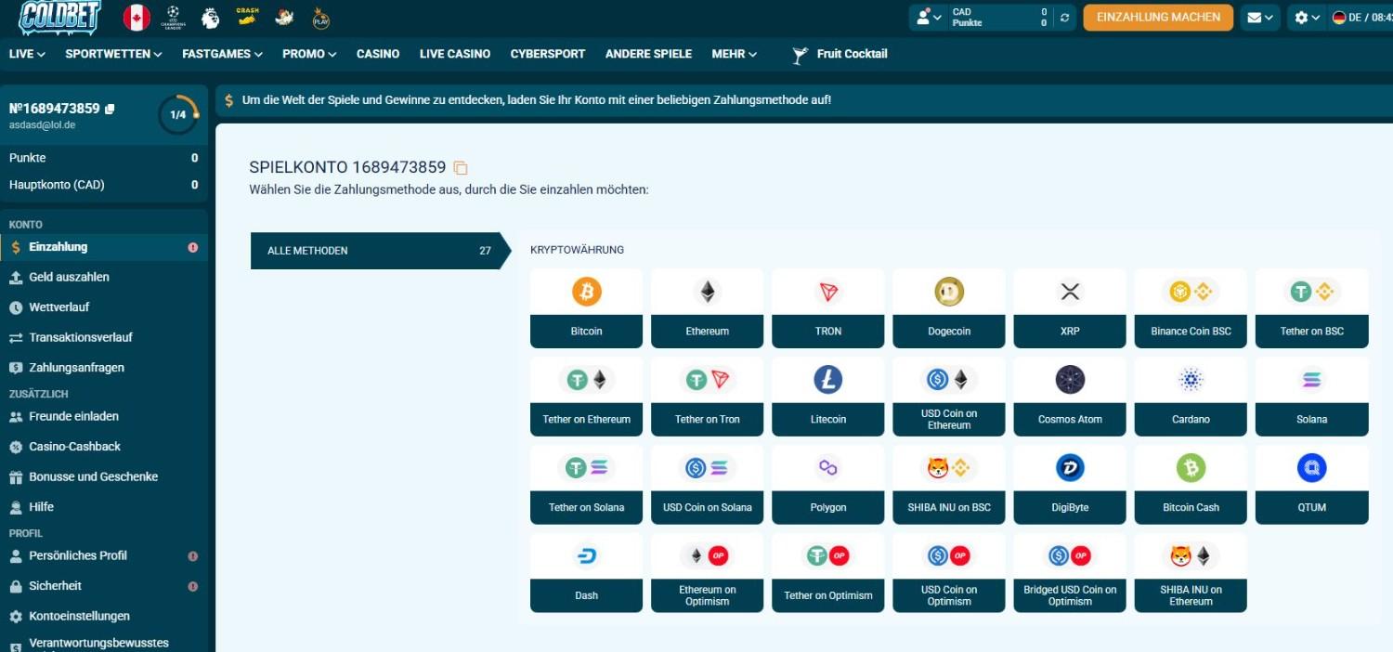Image resolution: width=1393 pixels, height=652 pixels.
Task: Click EINZAHLUNG MACHEN button
Action: point(1158,18)
